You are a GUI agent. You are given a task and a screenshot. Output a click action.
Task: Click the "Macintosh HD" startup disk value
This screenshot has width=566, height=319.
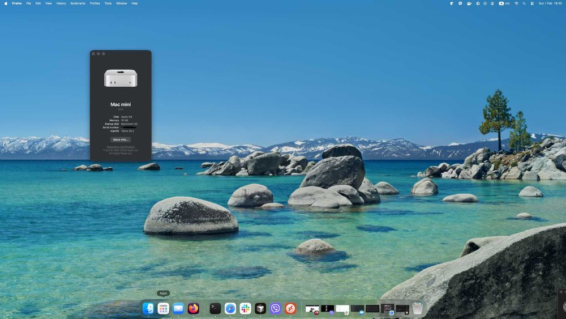(129, 124)
